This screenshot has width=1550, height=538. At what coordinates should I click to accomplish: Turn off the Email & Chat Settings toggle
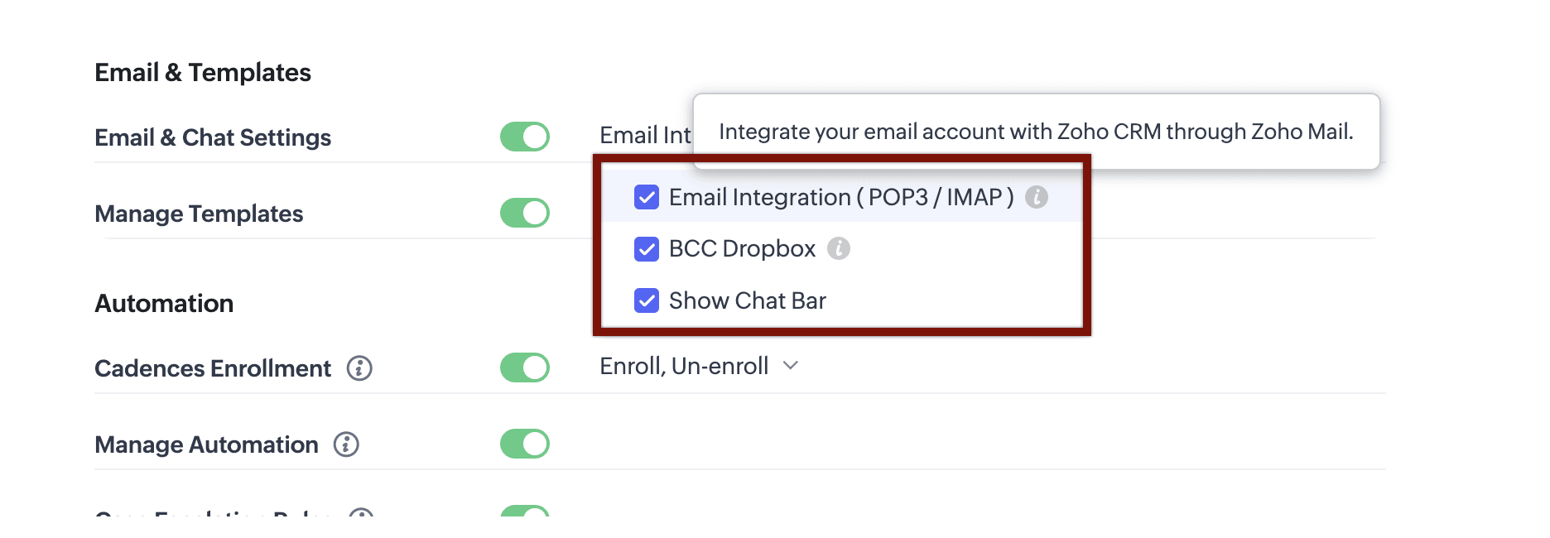525,137
